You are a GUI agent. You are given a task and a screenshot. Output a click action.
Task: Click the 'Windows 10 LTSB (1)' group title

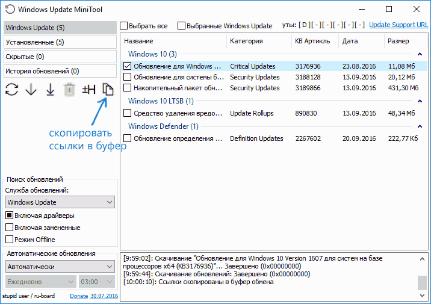click(x=161, y=101)
